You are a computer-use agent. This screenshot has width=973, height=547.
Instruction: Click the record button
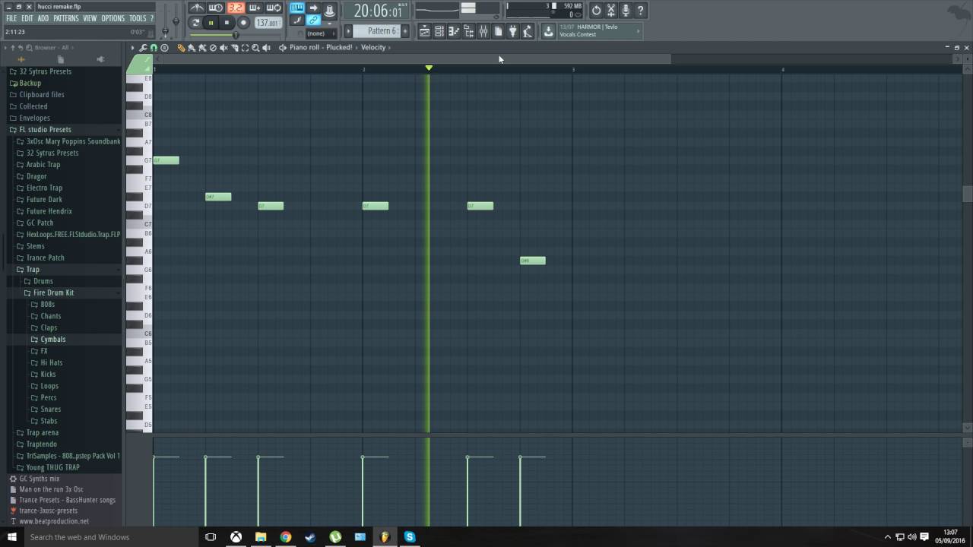point(243,23)
